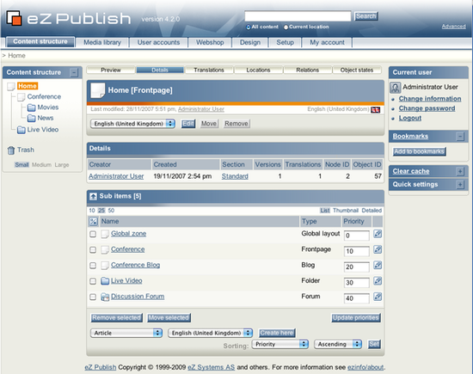Open the Translations tab

pyautogui.click(x=209, y=70)
